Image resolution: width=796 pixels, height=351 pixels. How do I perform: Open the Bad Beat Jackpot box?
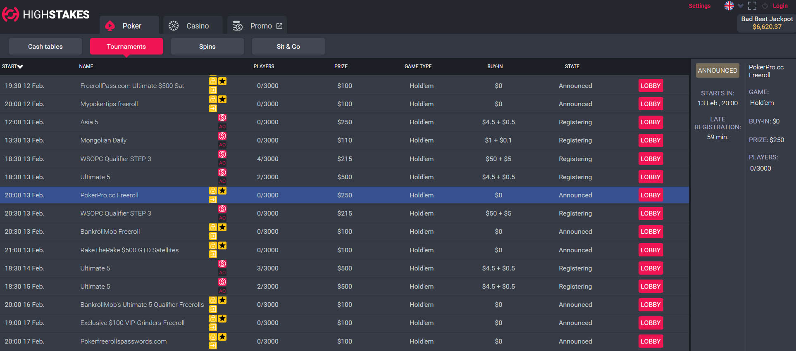pyautogui.click(x=767, y=23)
